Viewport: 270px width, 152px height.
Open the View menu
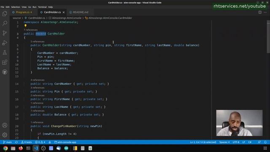(24, 7)
